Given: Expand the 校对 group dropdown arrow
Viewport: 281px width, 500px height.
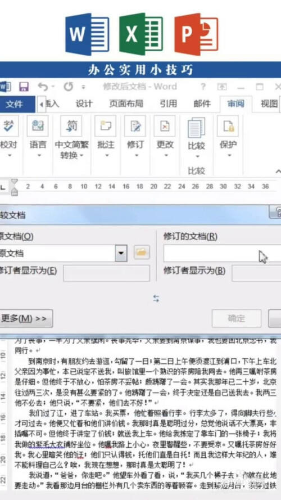Looking at the screenshot, I should [x=9, y=156].
